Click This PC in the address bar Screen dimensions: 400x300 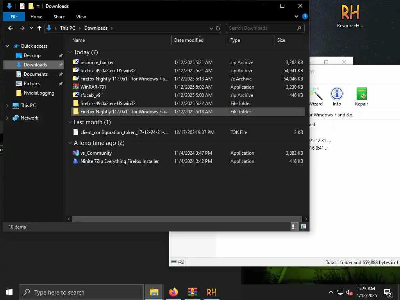[68, 28]
